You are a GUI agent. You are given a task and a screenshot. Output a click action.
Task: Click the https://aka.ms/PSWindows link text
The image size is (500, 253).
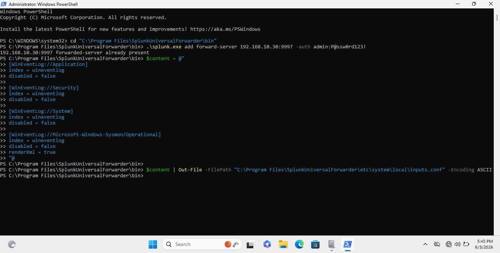pos(225,29)
